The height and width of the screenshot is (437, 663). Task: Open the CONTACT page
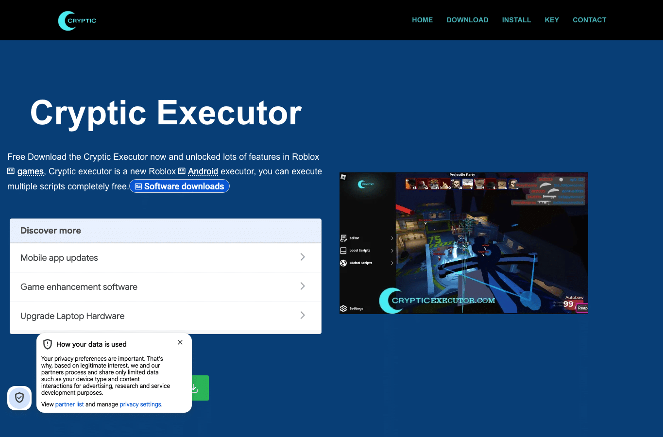pyautogui.click(x=589, y=20)
